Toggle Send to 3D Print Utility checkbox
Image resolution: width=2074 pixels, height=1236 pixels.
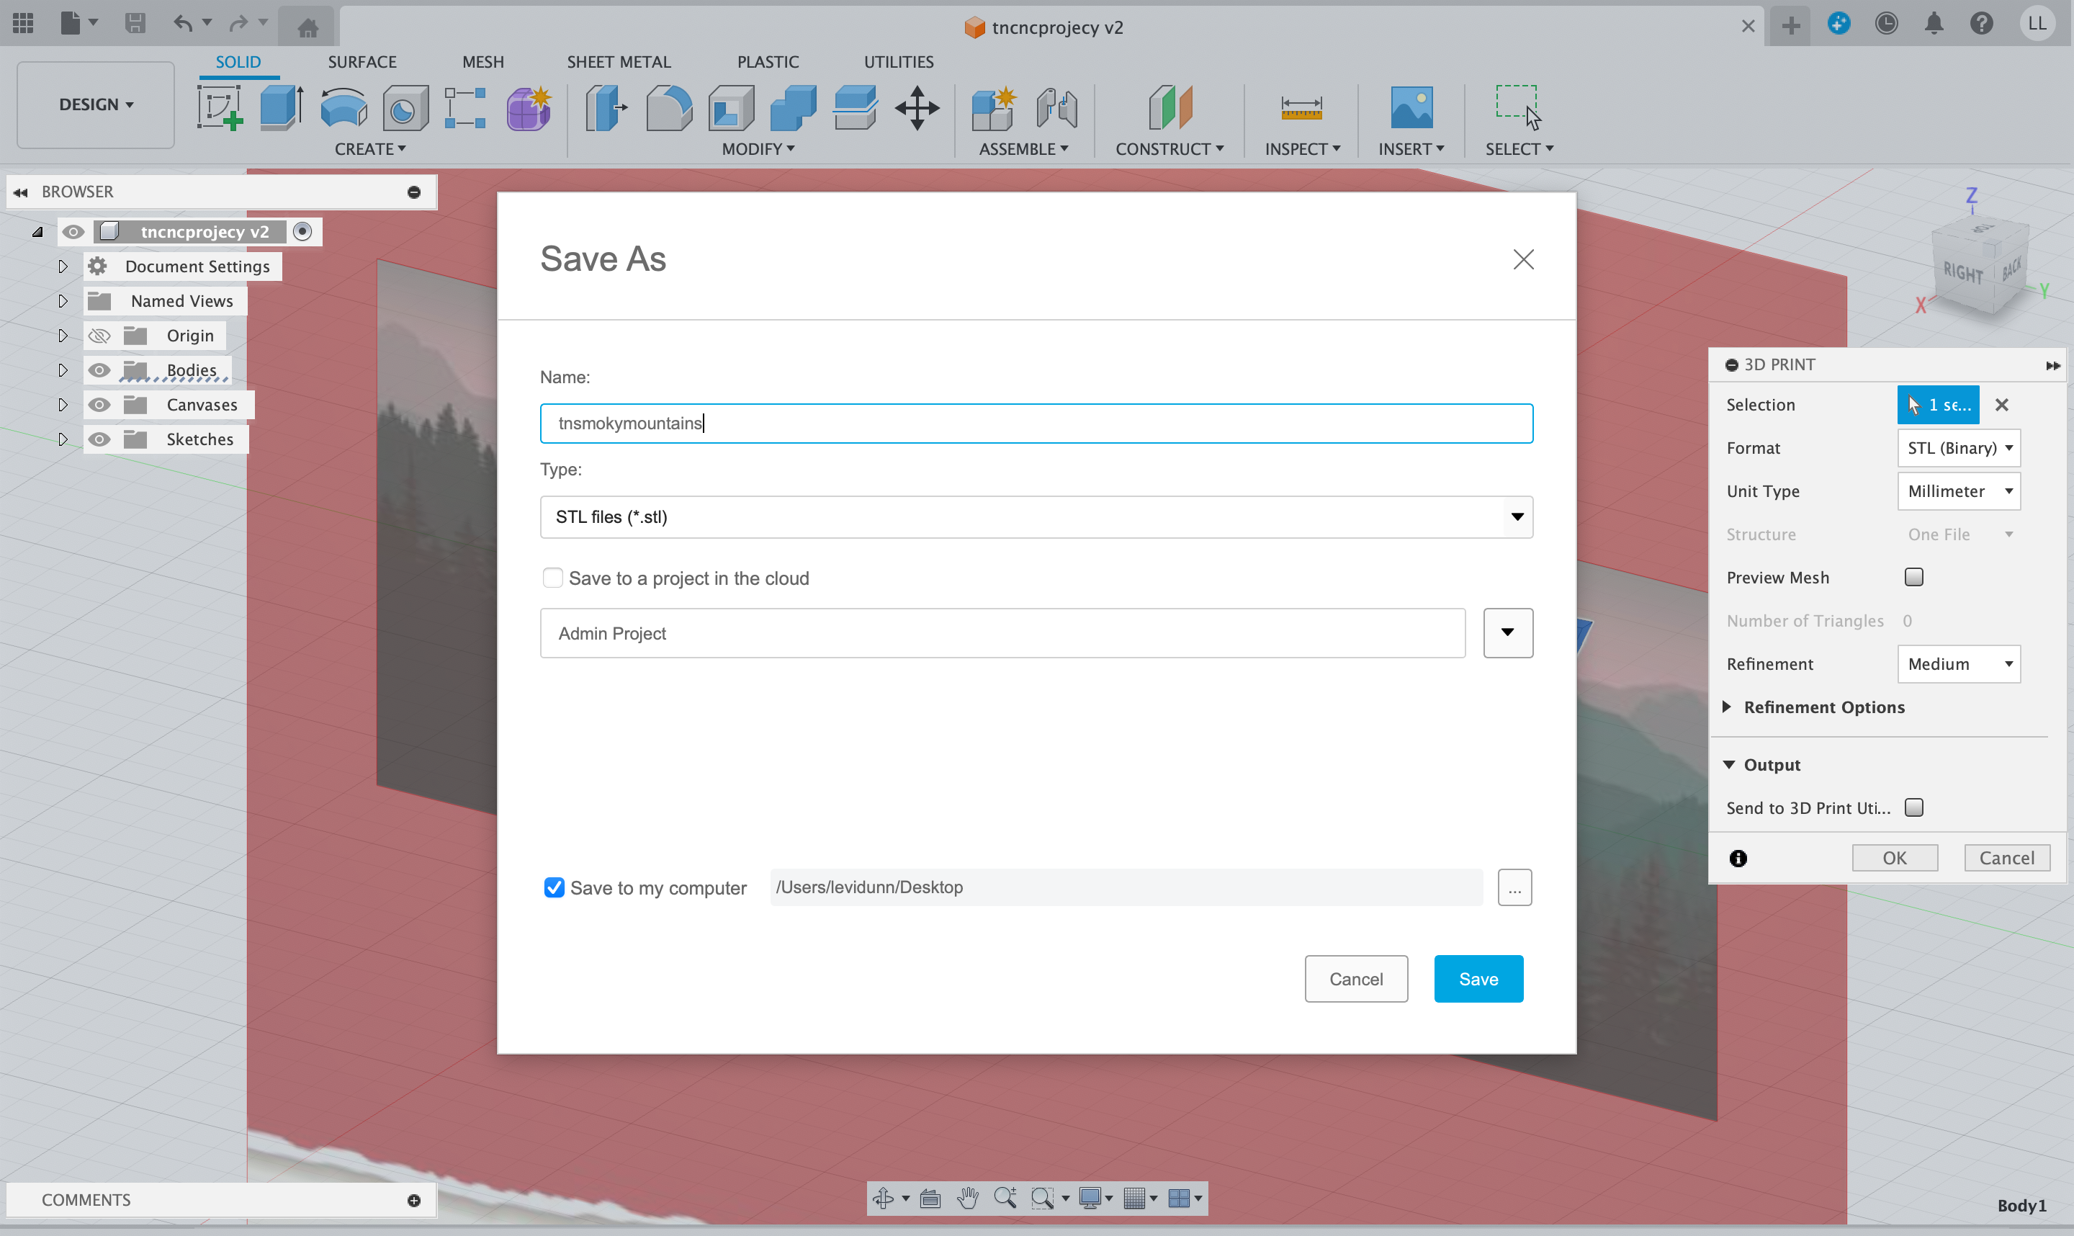[x=1915, y=806]
